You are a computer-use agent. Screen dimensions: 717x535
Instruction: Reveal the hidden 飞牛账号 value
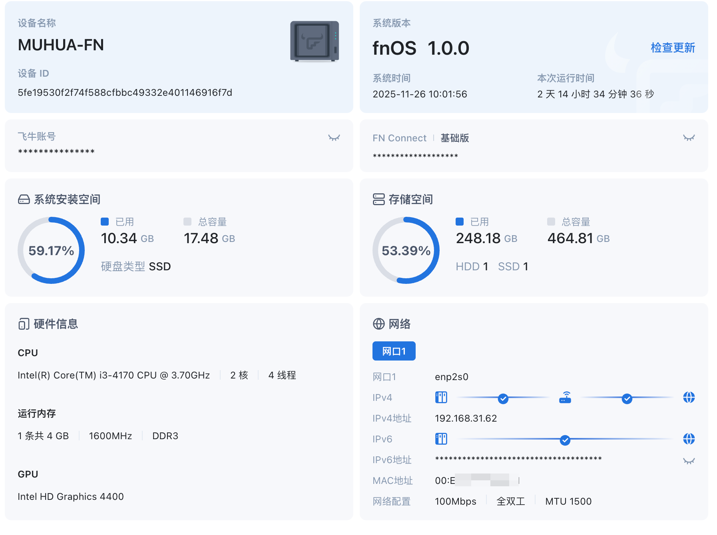pyautogui.click(x=334, y=138)
